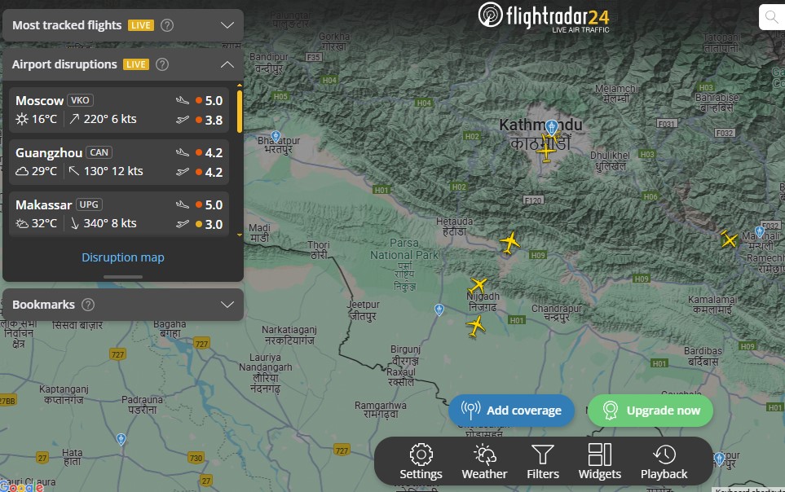Select the airplane near Hetauda

tap(509, 242)
